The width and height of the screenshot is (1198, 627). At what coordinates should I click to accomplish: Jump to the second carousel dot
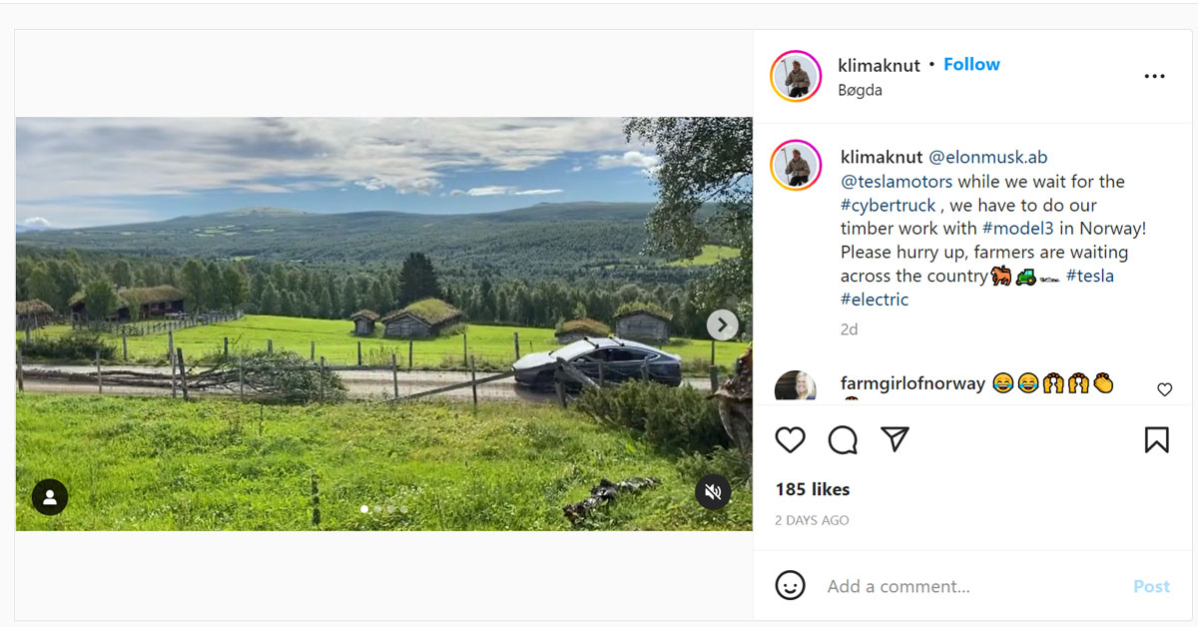377,509
